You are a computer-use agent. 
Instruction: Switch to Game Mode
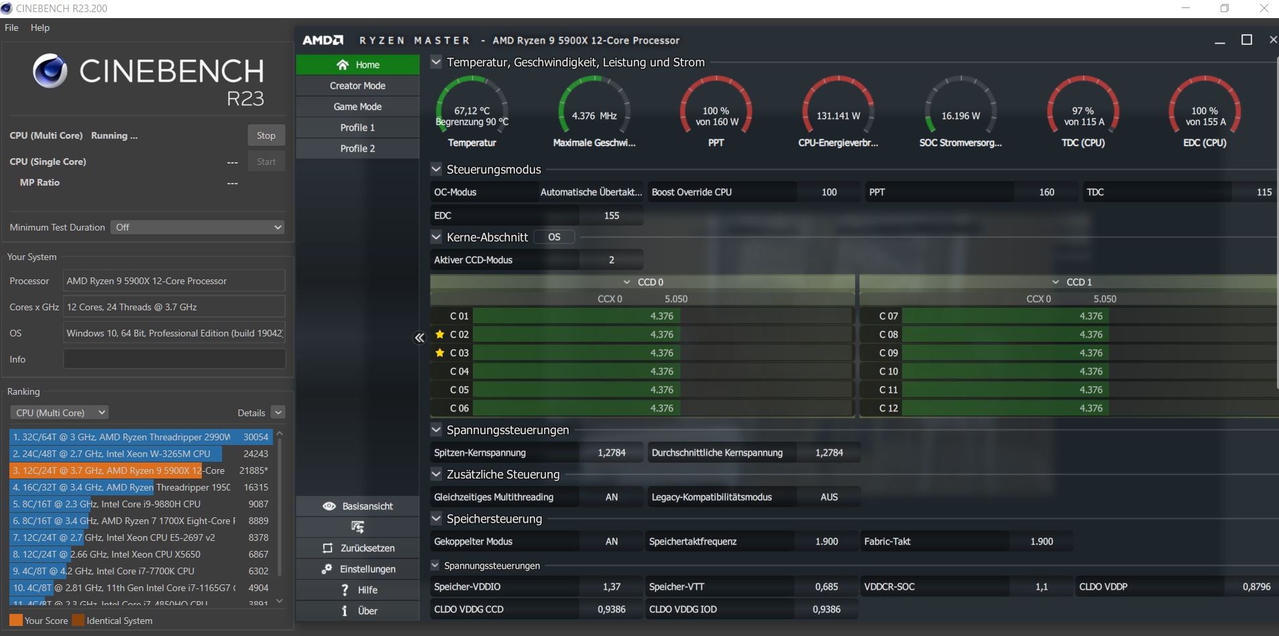coord(357,107)
